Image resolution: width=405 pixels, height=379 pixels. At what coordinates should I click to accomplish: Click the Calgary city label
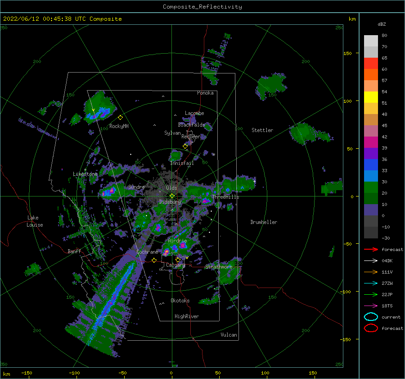point(175,265)
